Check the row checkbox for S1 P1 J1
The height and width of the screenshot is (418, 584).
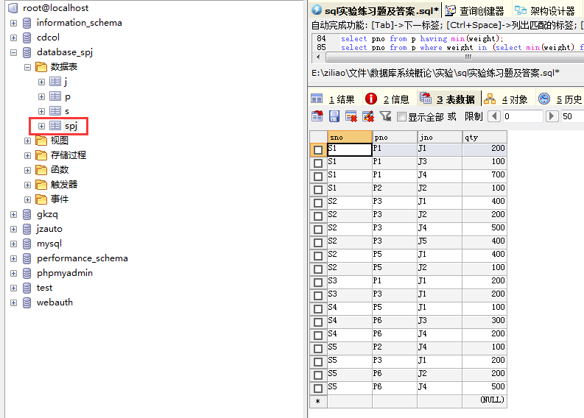(x=318, y=150)
